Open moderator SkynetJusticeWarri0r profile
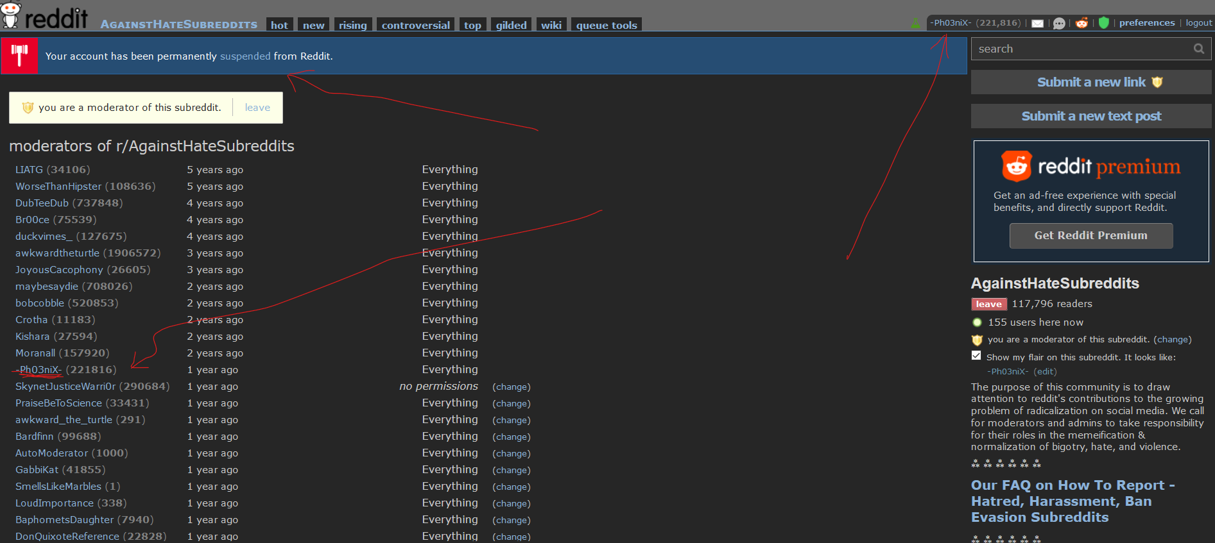This screenshot has height=543, width=1215. click(65, 387)
